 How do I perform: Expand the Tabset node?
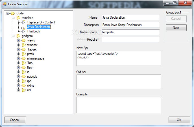[x=18, y=50]
